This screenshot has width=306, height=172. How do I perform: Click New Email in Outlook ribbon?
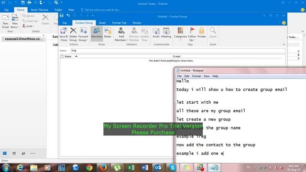(x=5, y=21)
